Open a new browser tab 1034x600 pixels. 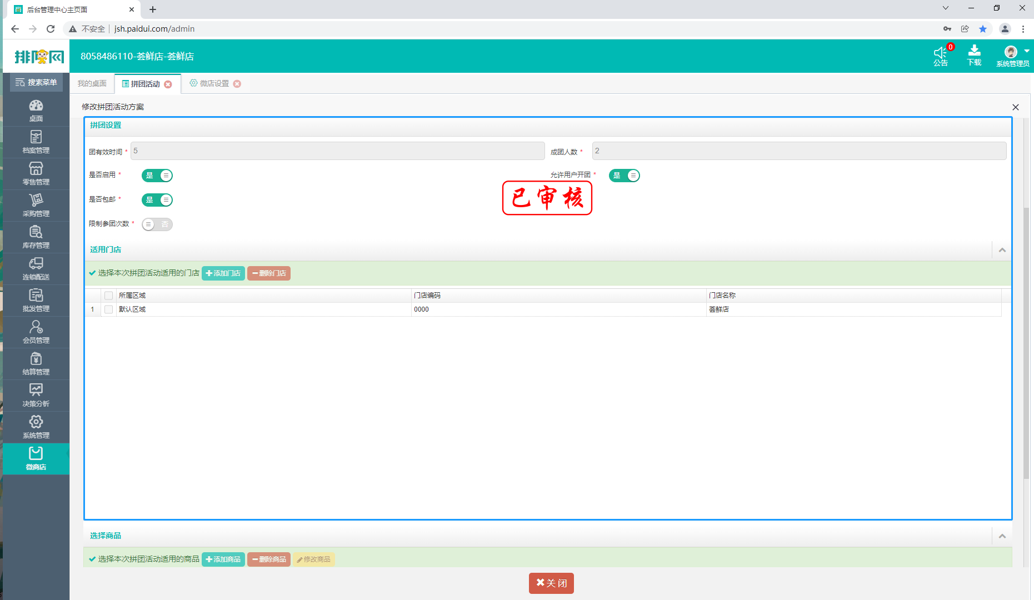(x=153, y=9)
